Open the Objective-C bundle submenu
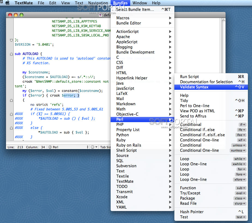 pos(142,114)
